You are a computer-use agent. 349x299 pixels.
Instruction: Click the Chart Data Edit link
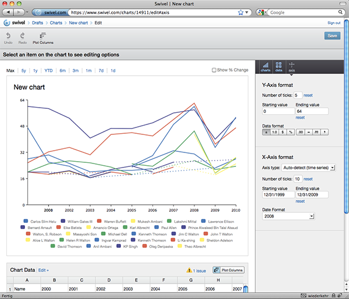43,270
